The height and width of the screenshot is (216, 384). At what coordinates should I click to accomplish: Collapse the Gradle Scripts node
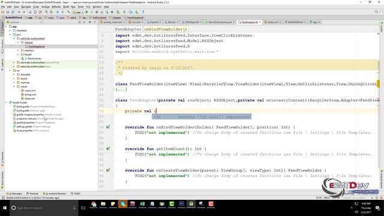7,103
